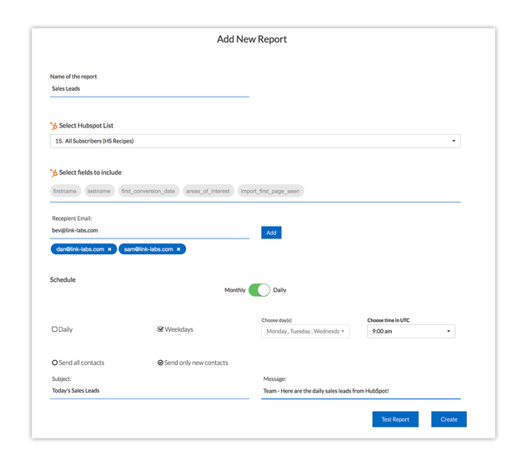Select the first_conversion_date field tag

point(148,191)
